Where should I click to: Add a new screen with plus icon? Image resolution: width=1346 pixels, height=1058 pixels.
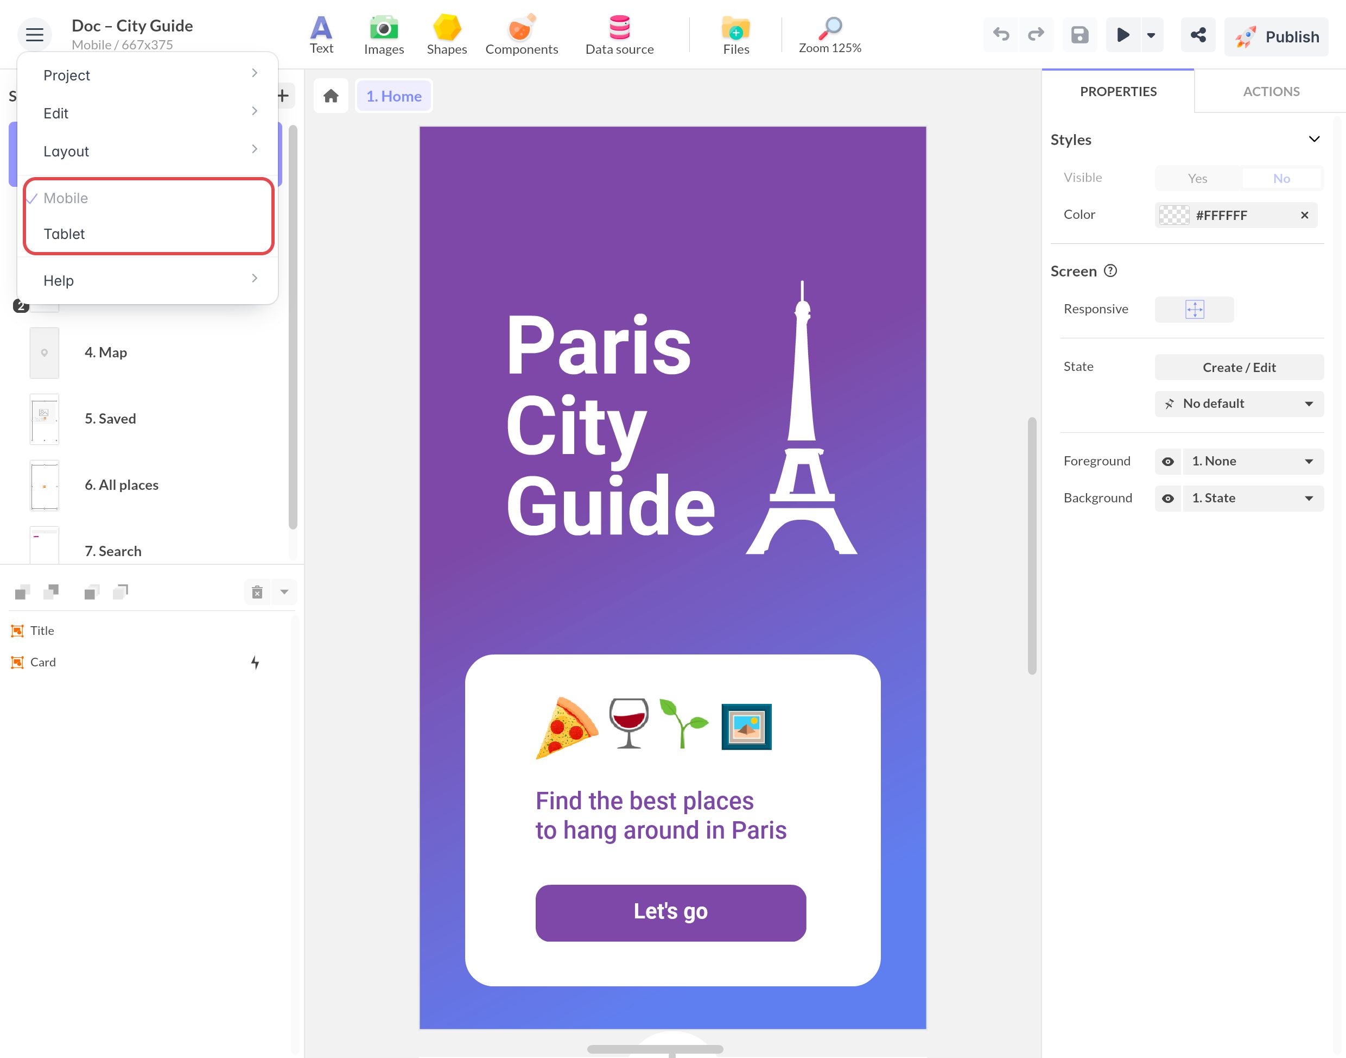coord(283,96)
